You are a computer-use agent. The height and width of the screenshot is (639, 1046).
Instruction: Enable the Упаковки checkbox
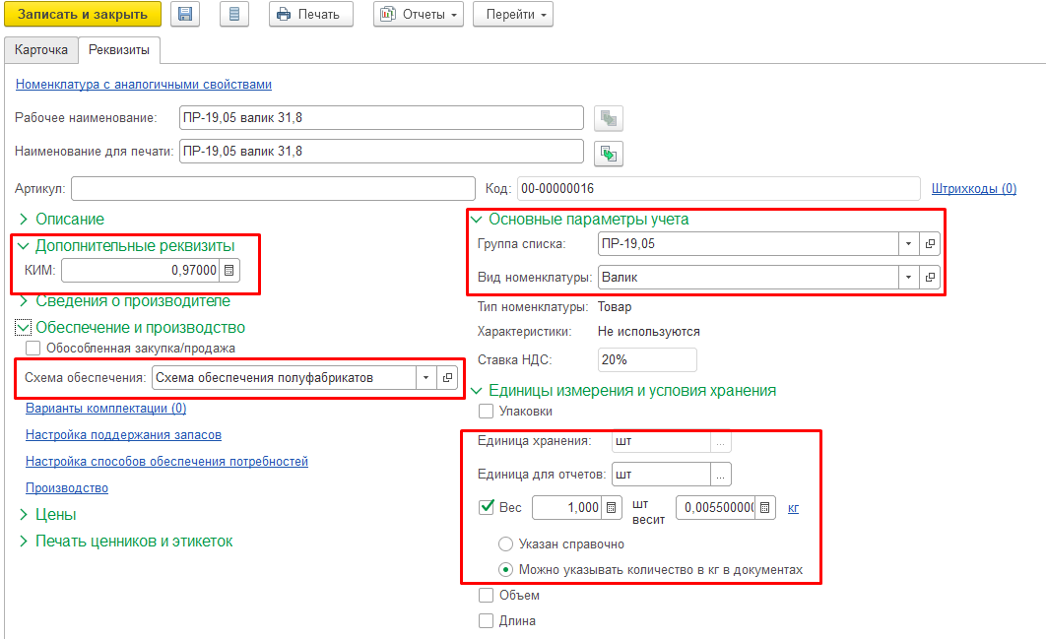point(487,412)
